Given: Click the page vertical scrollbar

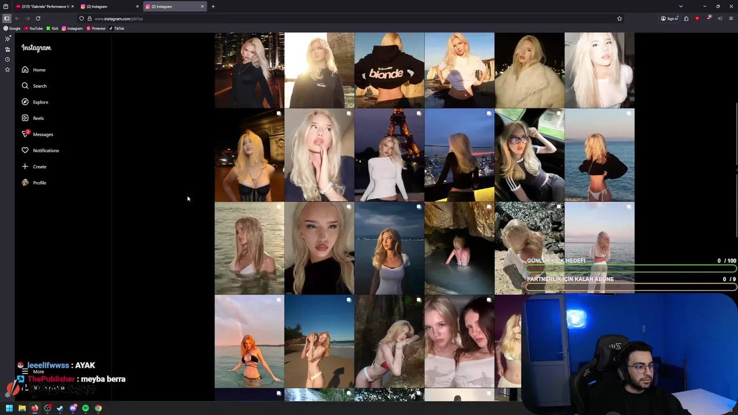Looking at the screenshot, I should click(736, 170).
